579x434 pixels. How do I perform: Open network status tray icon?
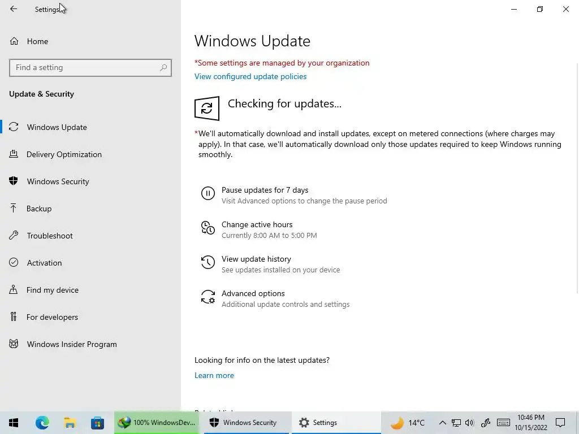pyautogui.click(x=456, y=423)
